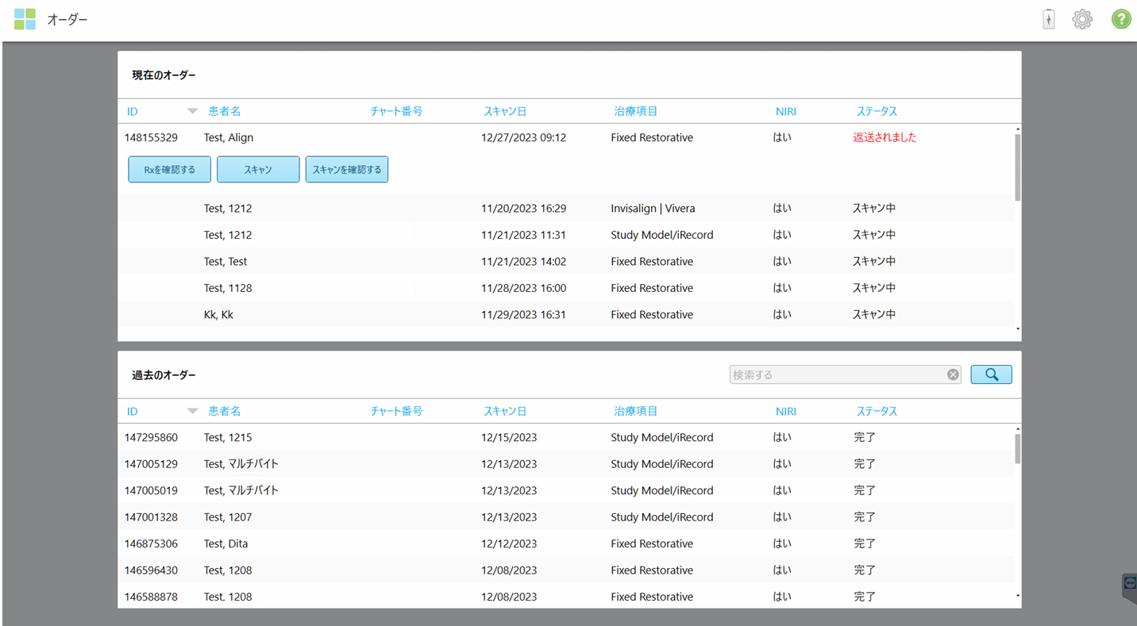Toggle ID sort arrow in 現在のオーダー
The width and height of the screenshot is (1137, 626).
tap(192, 111)
